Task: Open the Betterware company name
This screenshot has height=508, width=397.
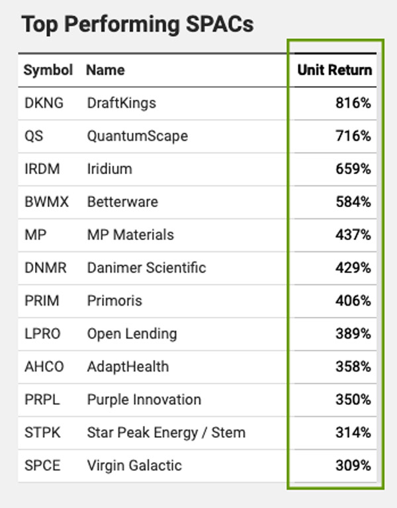Action: pyautogui.click(x=122, y=202)
